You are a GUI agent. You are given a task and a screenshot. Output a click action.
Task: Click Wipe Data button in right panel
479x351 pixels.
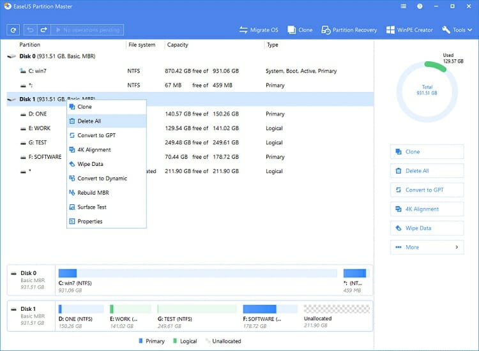tap(427, 228)
